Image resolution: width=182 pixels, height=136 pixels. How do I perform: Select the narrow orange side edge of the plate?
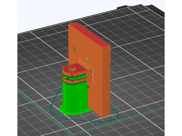(x=107, y=81)
